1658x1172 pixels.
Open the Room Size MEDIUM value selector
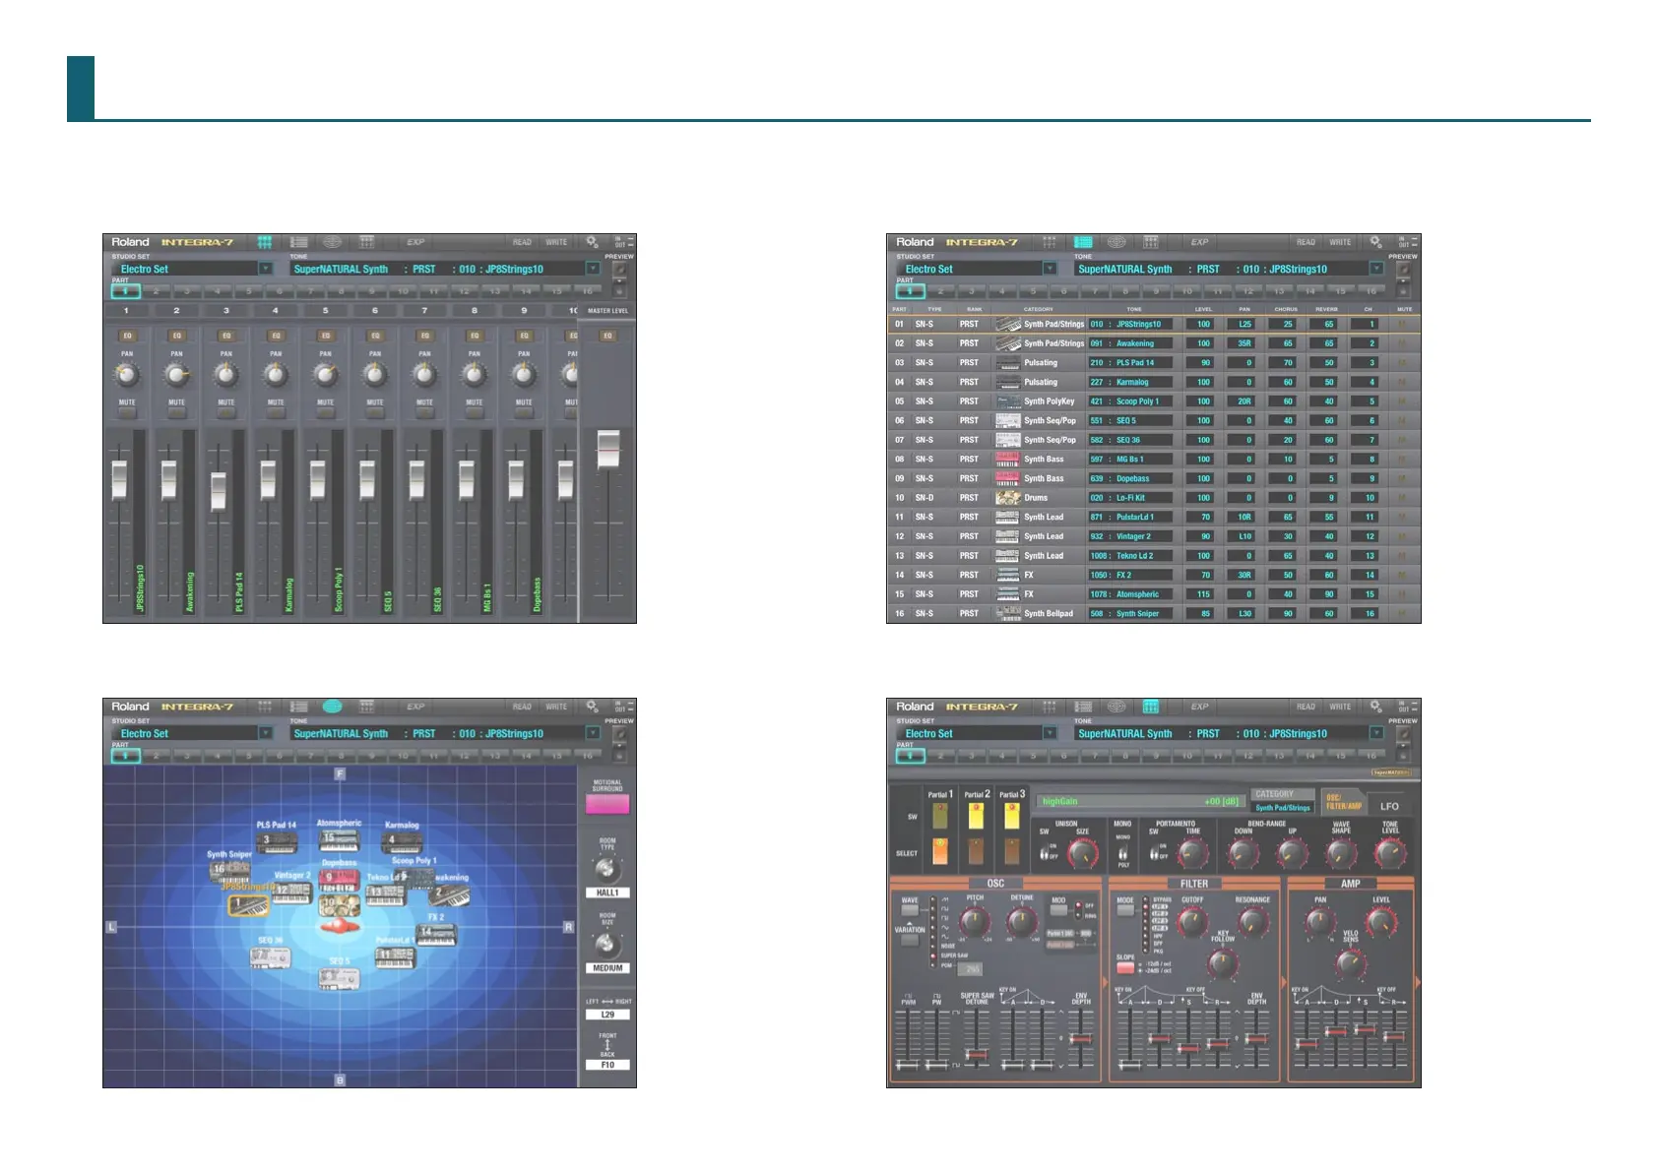(607, 968)
